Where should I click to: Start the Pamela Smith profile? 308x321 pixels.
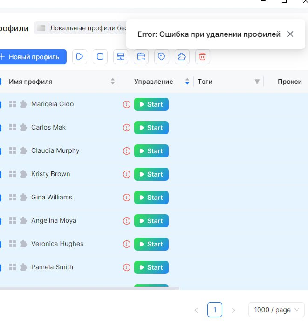click(151, 267)
